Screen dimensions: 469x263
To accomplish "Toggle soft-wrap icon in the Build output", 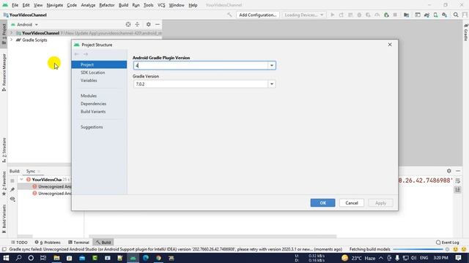I will click(457, 180).
